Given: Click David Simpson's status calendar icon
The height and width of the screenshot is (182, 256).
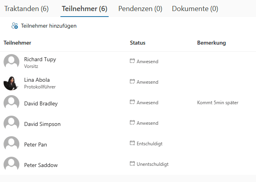Looking at the screenshot, I should [x=132, y=123].
